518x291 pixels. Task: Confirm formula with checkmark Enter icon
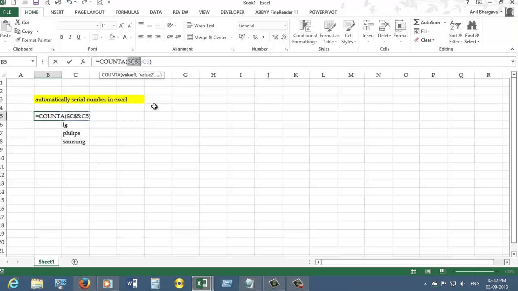tap(69, 61)
